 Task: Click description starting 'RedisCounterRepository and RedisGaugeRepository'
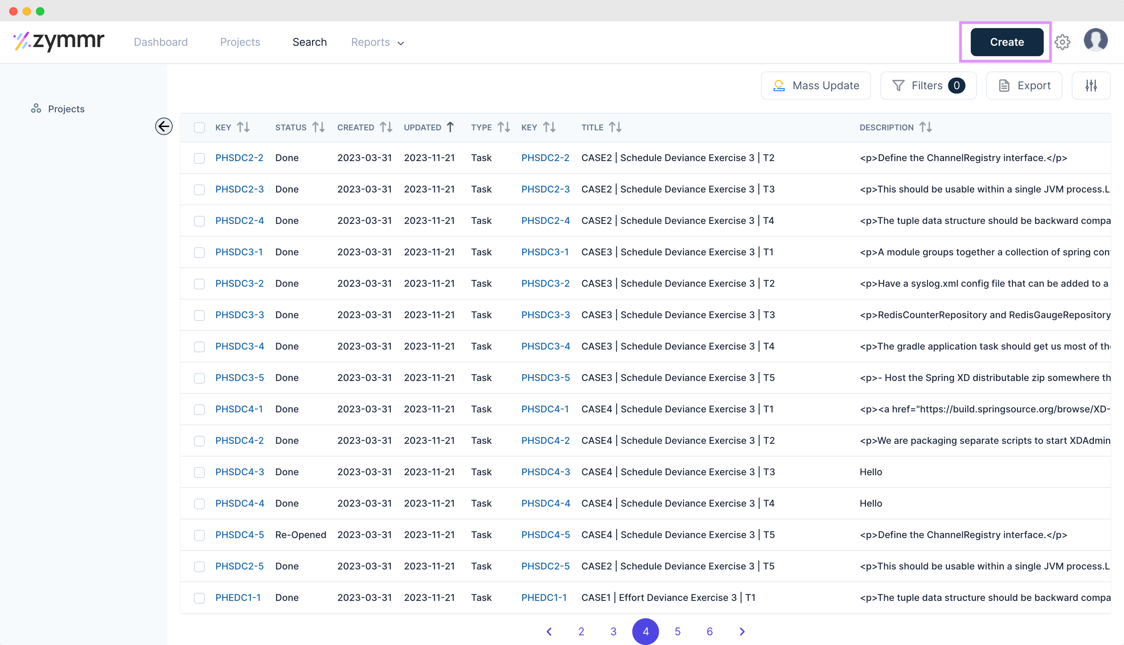[x=985, y=314]
